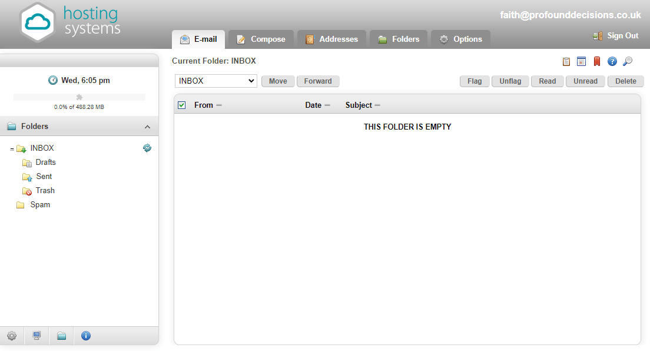Screen dimensions: 650x351
Task: Click the storage quota usage bar
Action: point(79,97)
